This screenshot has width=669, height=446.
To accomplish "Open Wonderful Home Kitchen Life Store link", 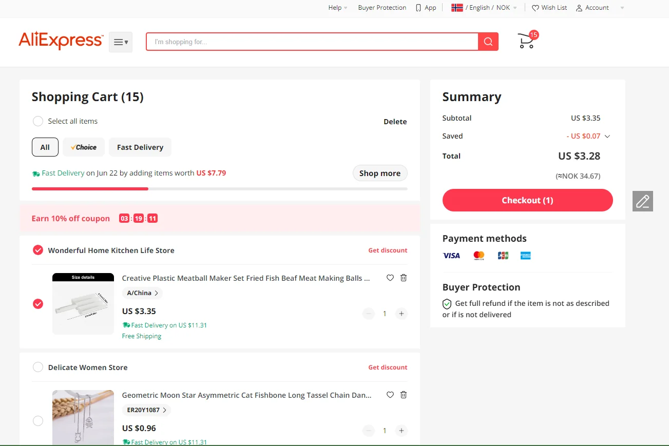I will 111,250.
